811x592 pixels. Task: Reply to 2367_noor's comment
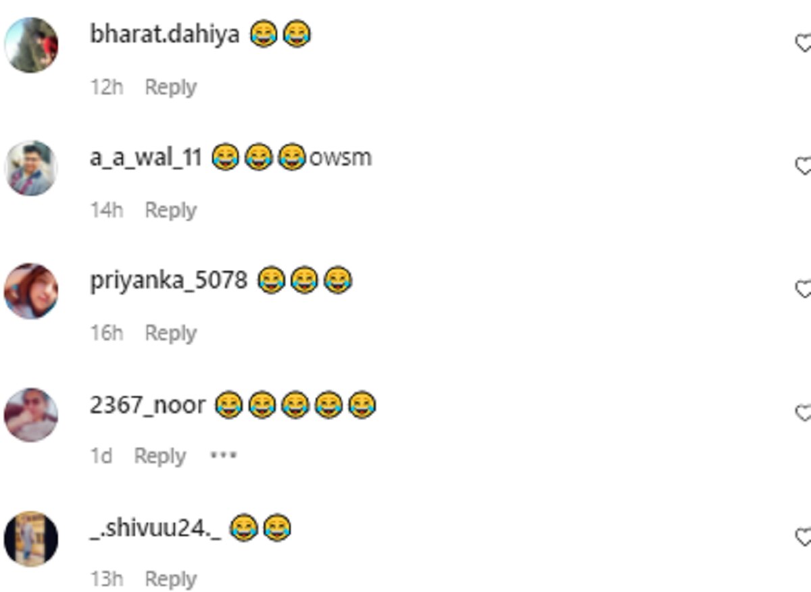pyautogui.click(x=159, y=456)
